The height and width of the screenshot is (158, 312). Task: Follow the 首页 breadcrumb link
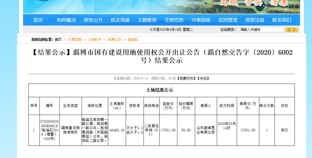pos(58,39)
